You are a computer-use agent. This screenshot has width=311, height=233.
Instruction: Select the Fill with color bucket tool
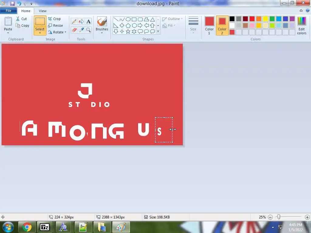[81, 22]
